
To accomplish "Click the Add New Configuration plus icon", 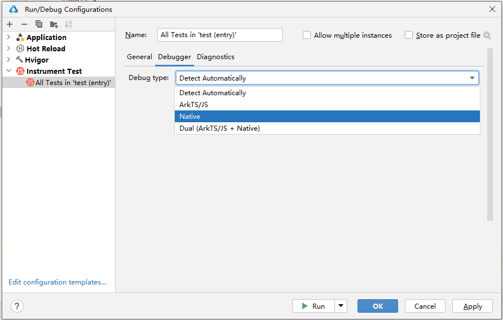I will [10, 24].
